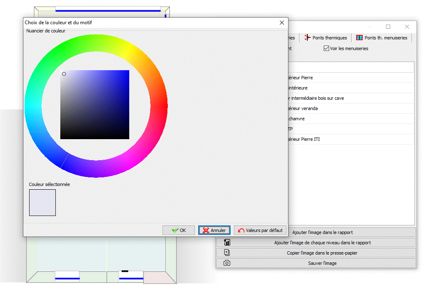The width and height of the screenshot is (430, 287).
Task: Uncheck Voir les menuiseries checkbox
Action: (x=326, y=48)
